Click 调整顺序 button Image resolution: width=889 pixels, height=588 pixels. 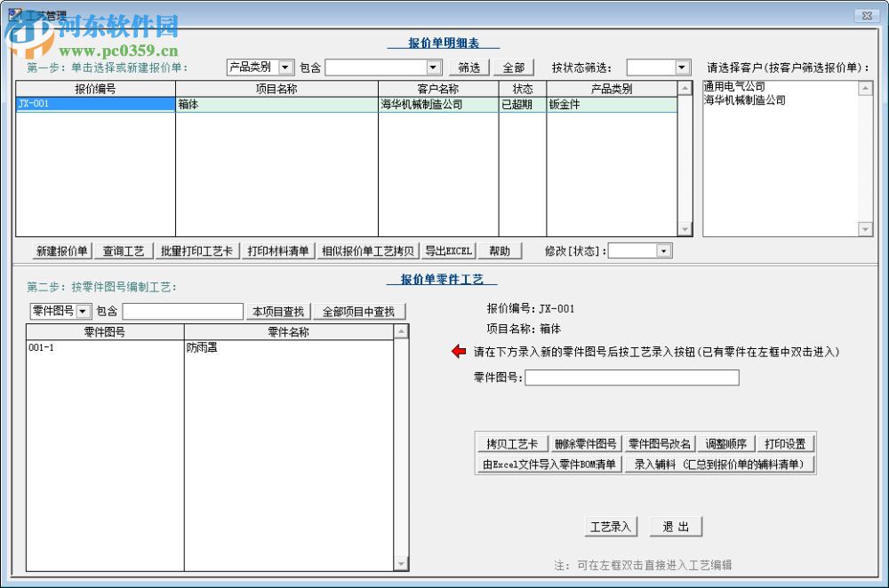coord(726,443)
